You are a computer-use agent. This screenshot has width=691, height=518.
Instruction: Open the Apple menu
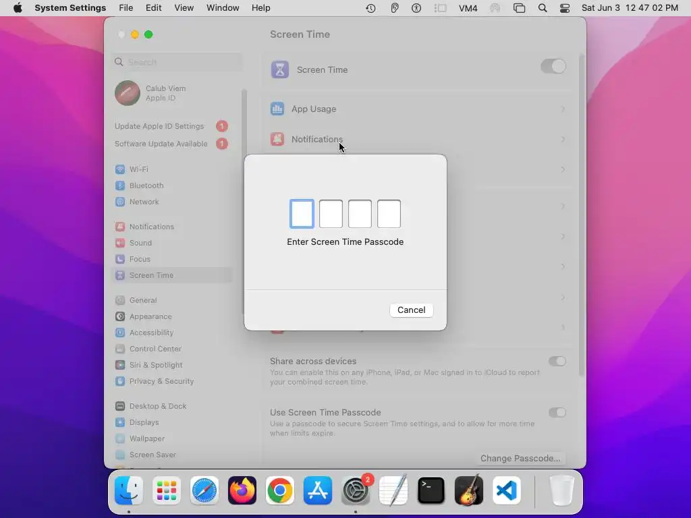point(18,8)
